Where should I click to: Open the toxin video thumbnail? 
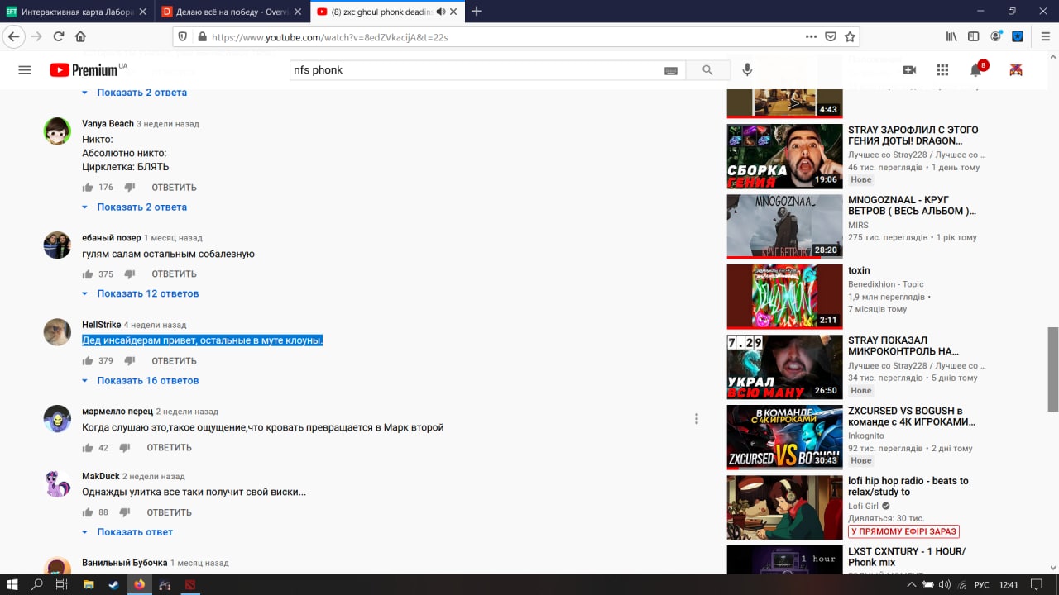coord(784,297)
